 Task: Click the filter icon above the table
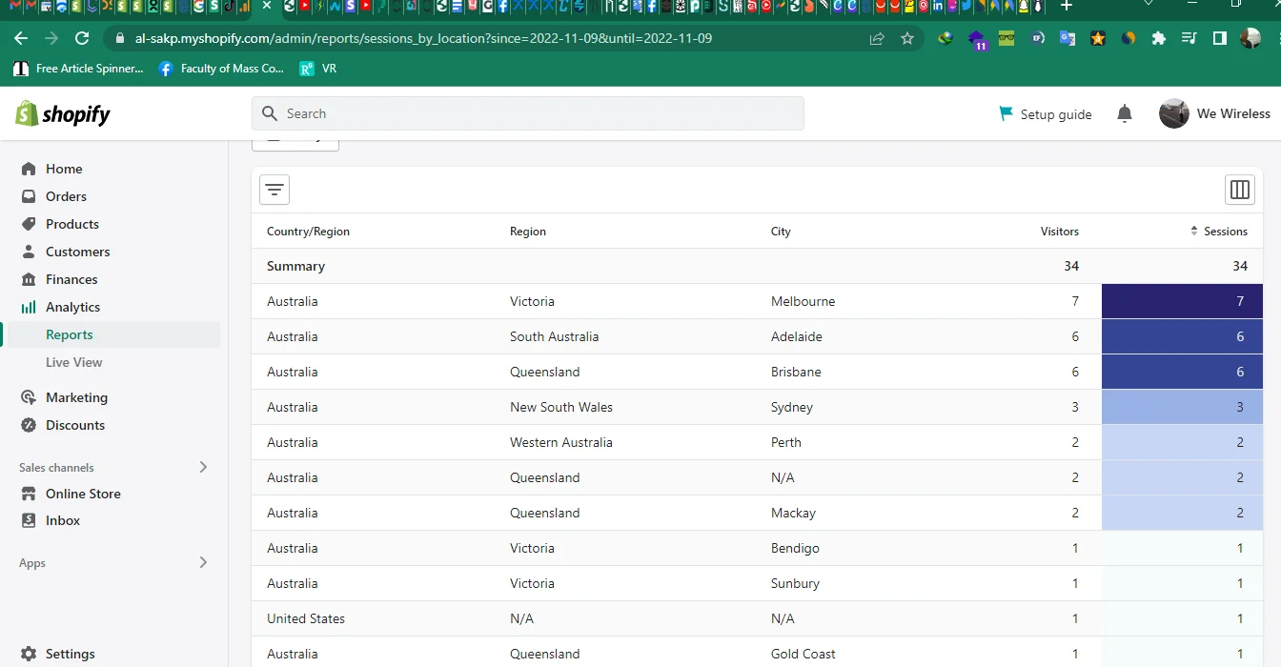(274, 190)
